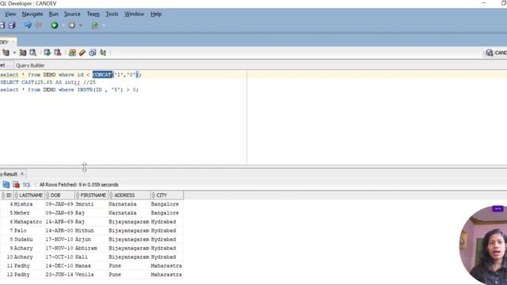Click the LASTNAME column header
The height and width of the screenshot is (285, 507).
pos(29,196)
